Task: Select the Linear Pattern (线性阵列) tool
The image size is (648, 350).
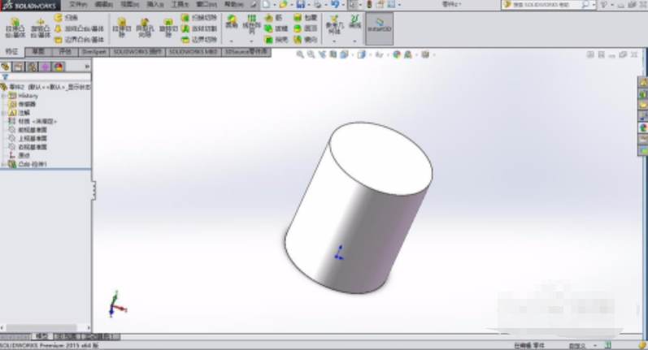Action: [251, 24]
